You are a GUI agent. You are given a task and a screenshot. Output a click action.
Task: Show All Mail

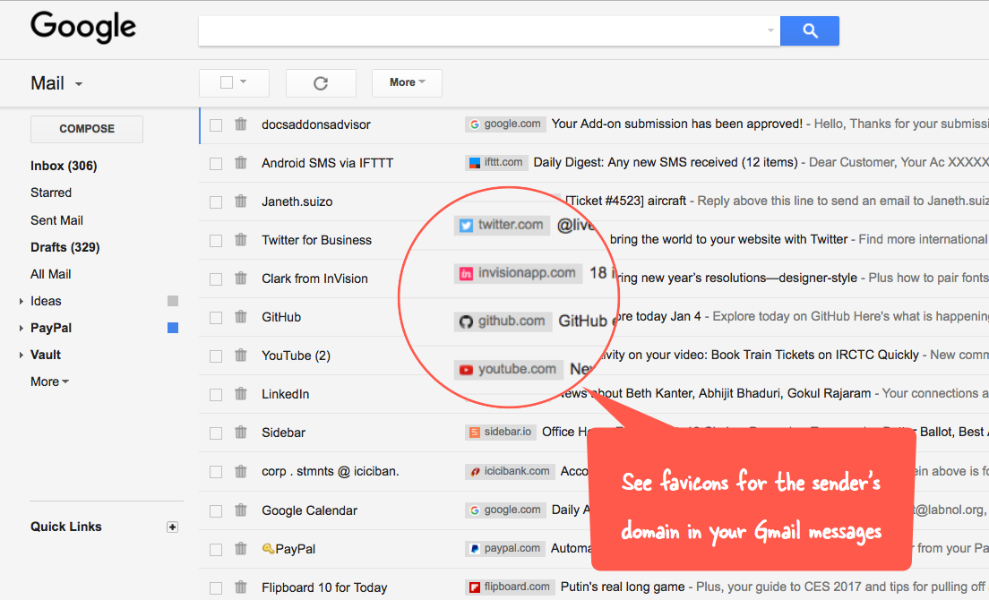[50, 274]
